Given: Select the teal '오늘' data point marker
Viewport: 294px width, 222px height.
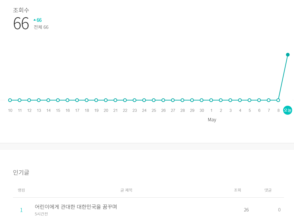Looking at the screenshot, I should click(288, 110).
